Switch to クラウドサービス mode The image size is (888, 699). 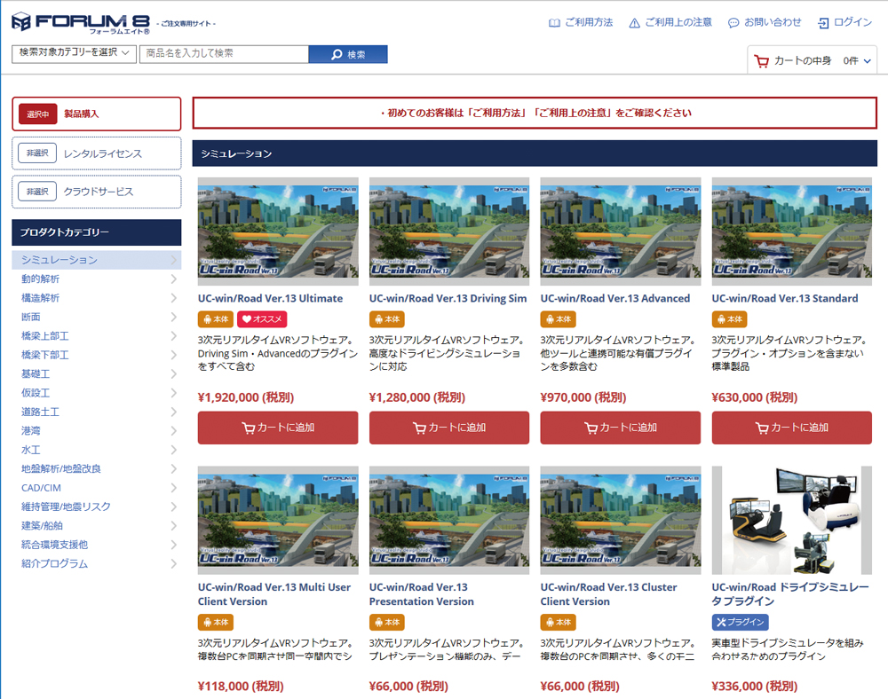[x=96, y=192]
